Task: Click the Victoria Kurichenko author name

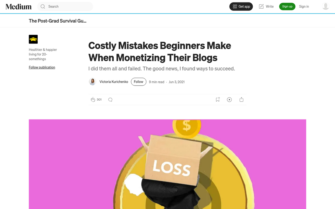Action: [x=114, y=82]
